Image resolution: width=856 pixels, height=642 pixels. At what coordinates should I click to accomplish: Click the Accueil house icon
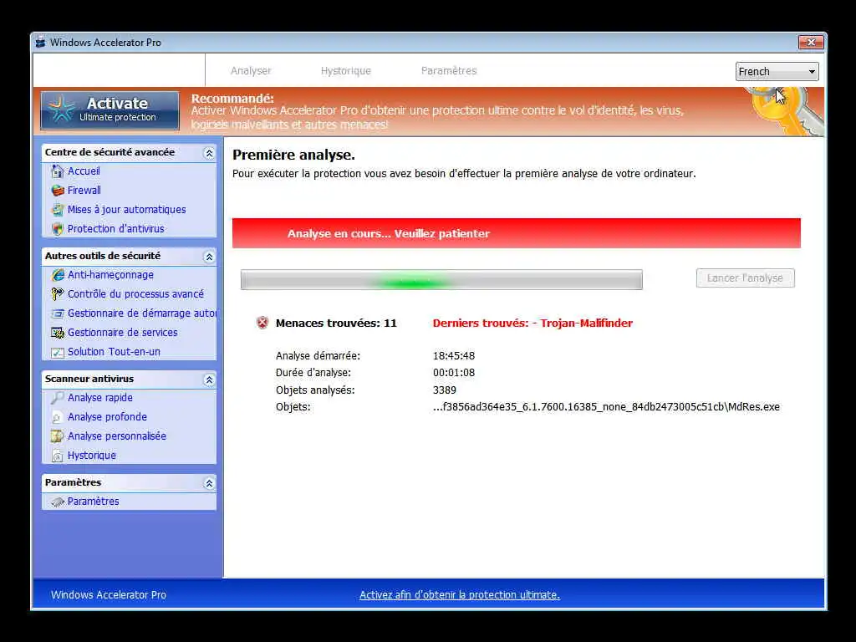58,171
